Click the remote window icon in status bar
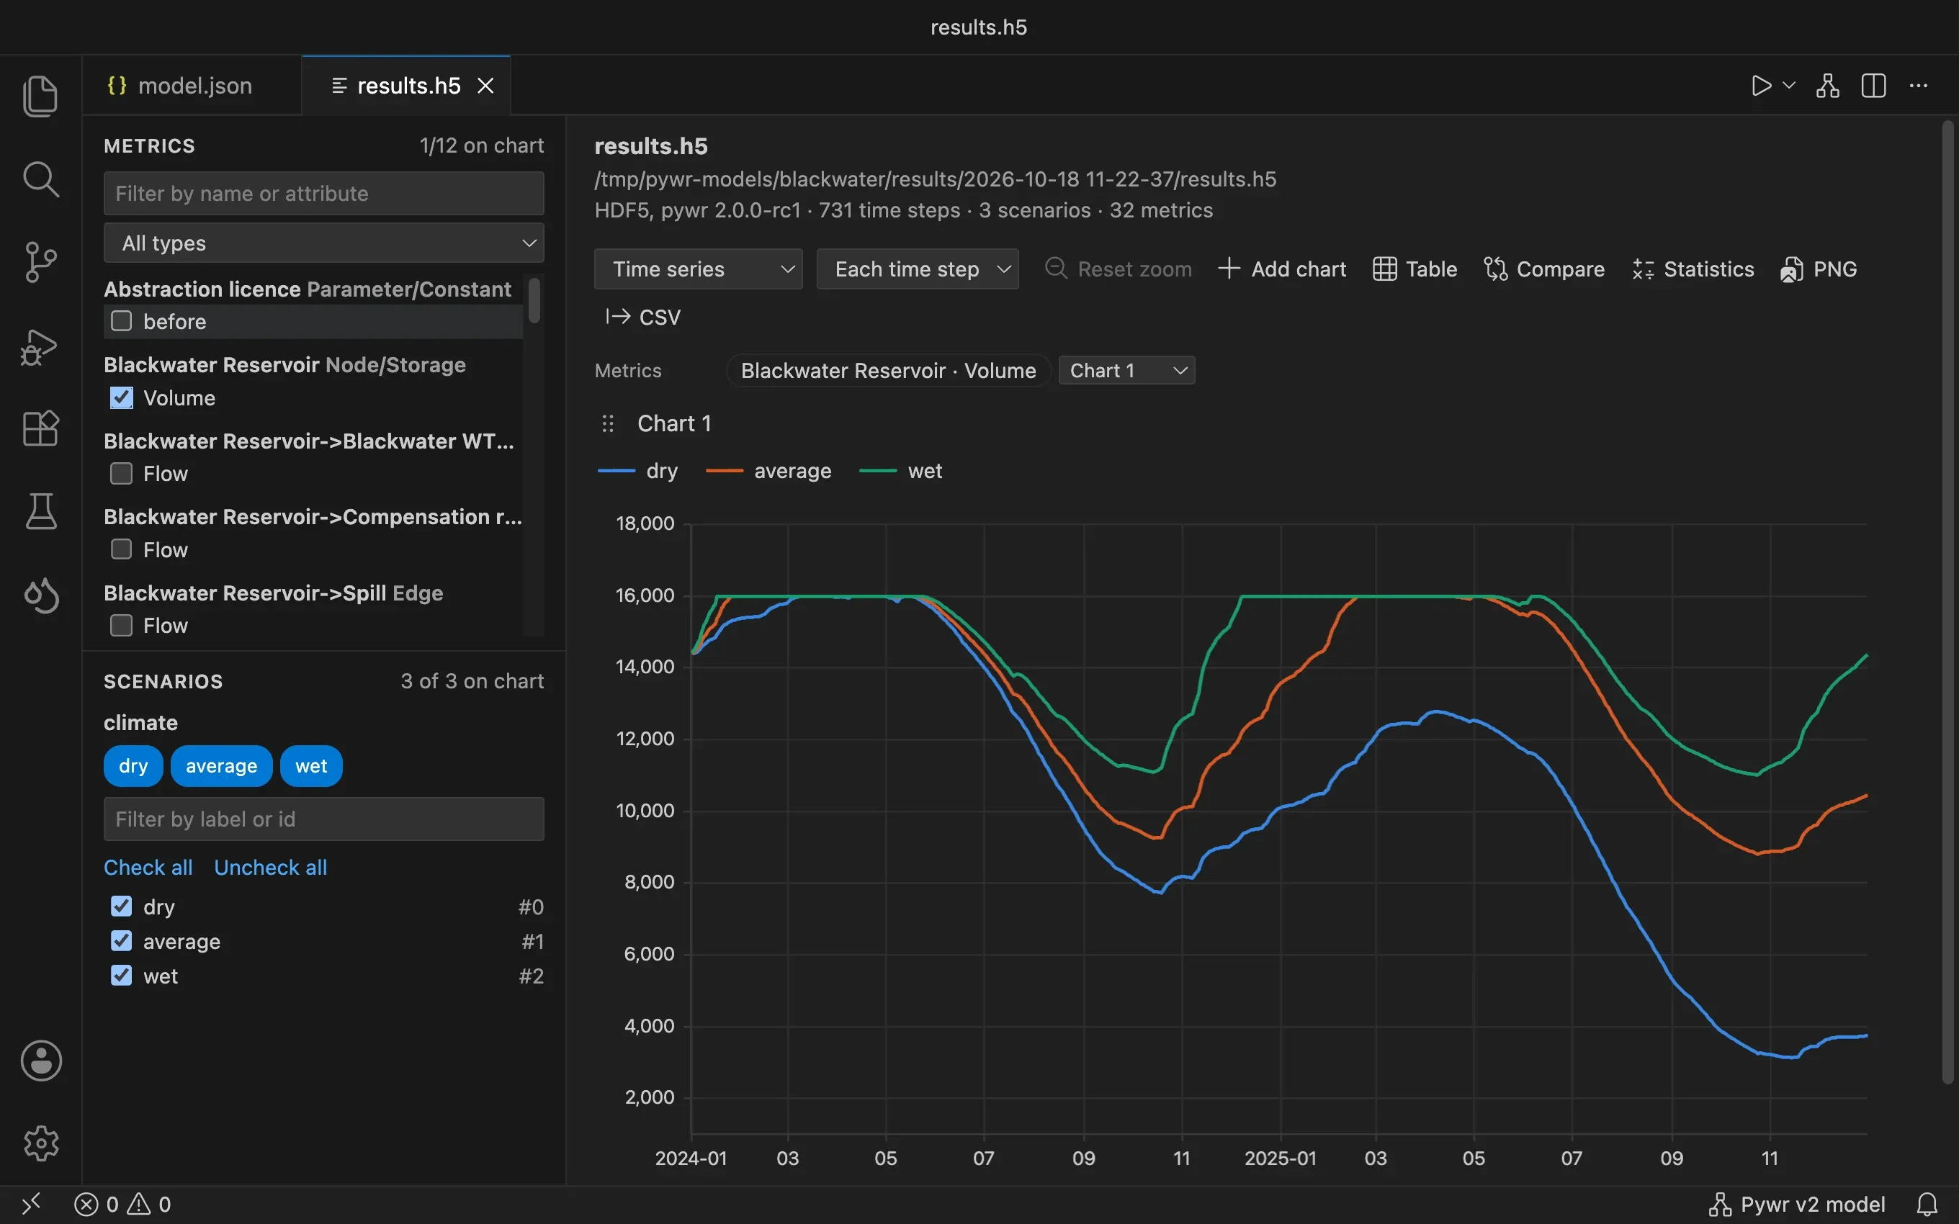The image size is (1959, 1224). pos(31,1204)
